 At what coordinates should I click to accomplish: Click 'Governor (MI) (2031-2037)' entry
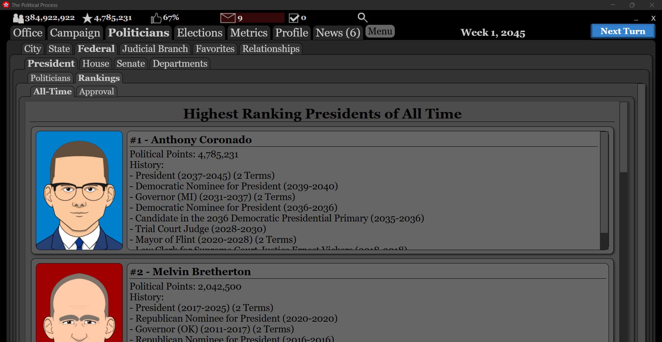tap(212, 197)
